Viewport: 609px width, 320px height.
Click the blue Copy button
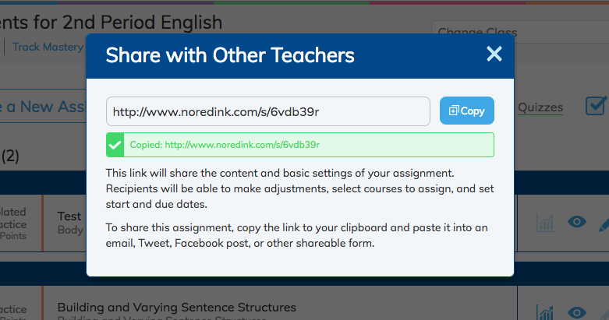(x=467, y=111)
